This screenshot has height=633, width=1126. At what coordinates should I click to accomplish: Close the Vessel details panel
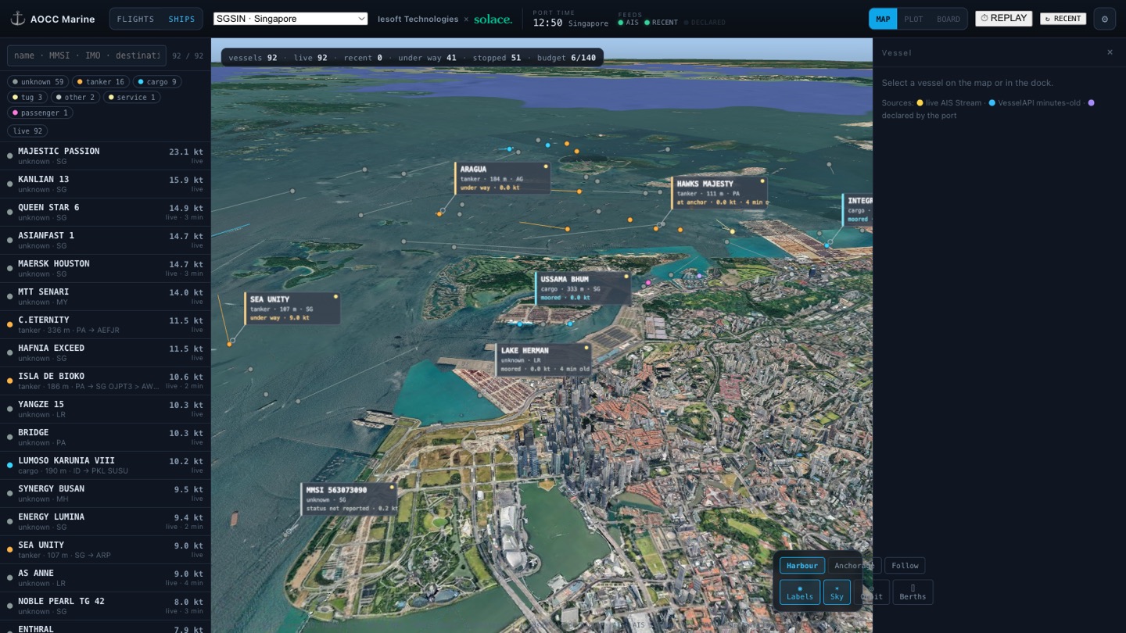1110,52
